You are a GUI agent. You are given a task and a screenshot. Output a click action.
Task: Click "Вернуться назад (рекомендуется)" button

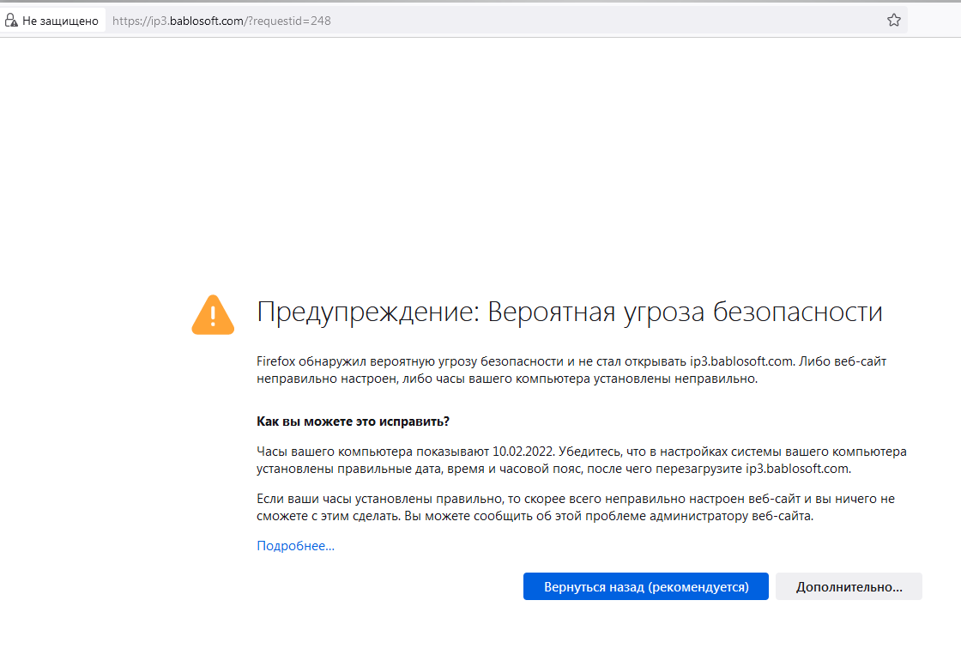(646, 586)
